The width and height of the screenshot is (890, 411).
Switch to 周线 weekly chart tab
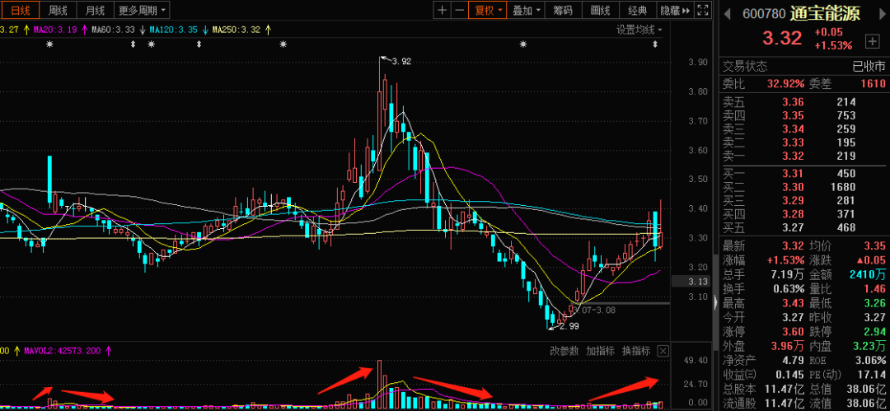(x=58, y=11)
